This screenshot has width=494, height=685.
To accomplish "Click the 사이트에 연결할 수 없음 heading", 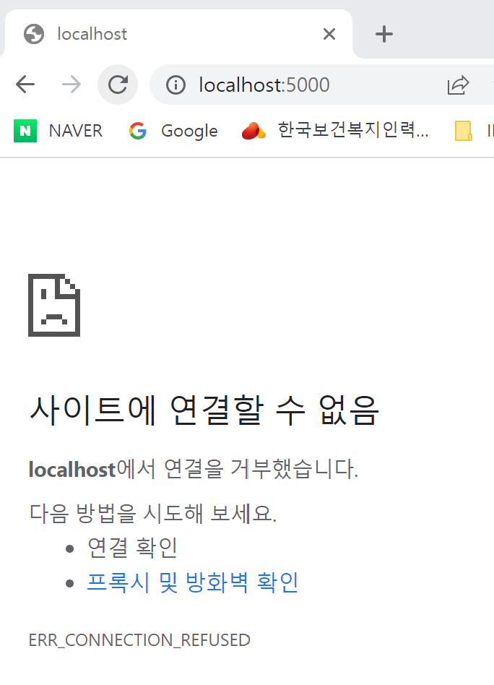I will pyautogui.click(x=204, y=410).
